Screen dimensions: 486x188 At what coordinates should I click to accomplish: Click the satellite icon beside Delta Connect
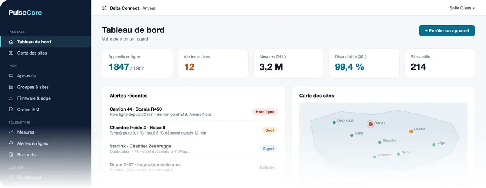pos(104,8)
